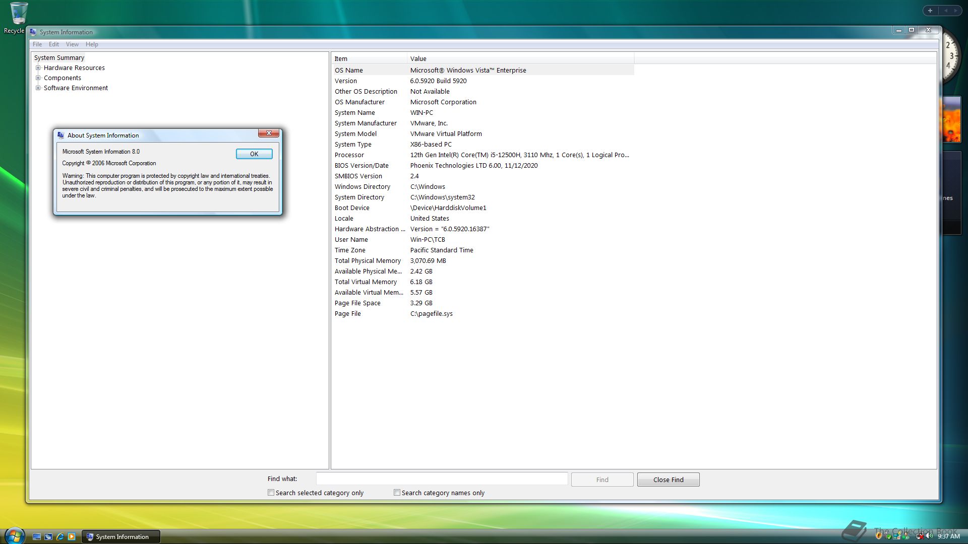Click the About dialog title bar icon

coord(61,135)
